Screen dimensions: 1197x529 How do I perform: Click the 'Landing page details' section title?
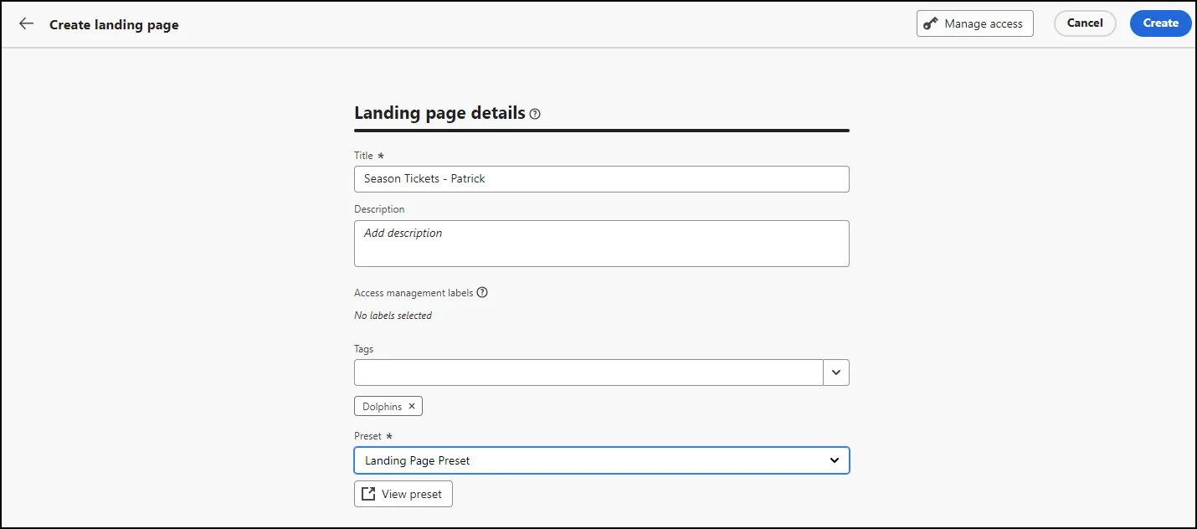coord(439,113)
